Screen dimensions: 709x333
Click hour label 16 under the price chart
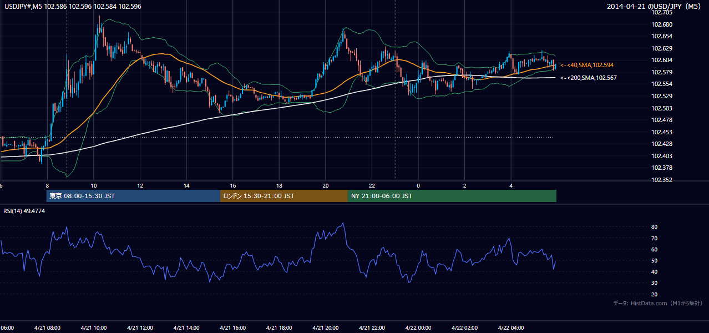232,185
